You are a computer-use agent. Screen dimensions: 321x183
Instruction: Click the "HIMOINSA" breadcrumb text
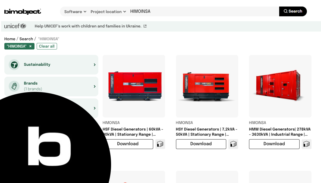49,39
